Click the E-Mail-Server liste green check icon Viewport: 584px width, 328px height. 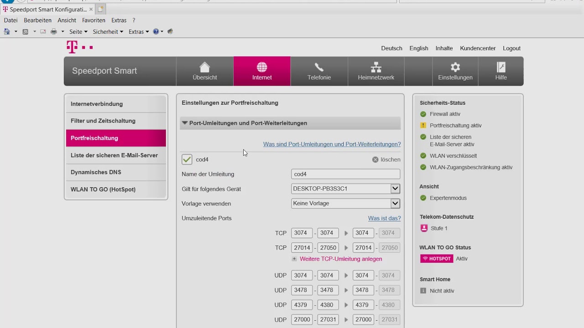(423, 137)
